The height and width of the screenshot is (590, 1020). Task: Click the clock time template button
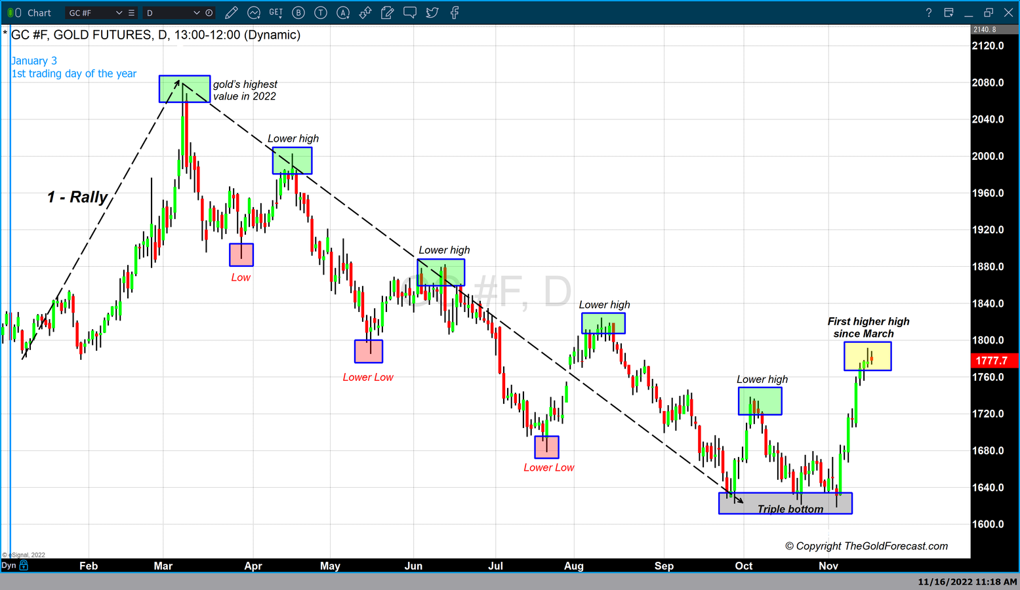click(209, 13)
